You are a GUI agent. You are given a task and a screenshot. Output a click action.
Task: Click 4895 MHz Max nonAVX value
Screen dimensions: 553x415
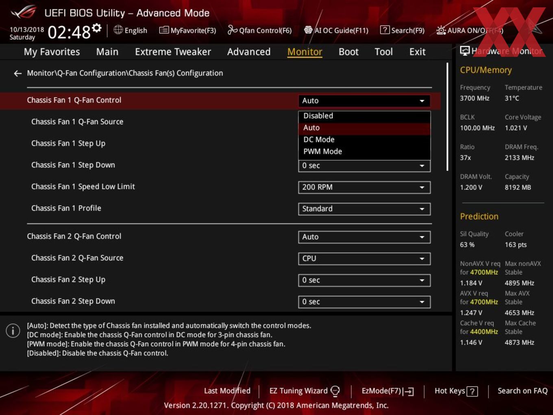519,283
